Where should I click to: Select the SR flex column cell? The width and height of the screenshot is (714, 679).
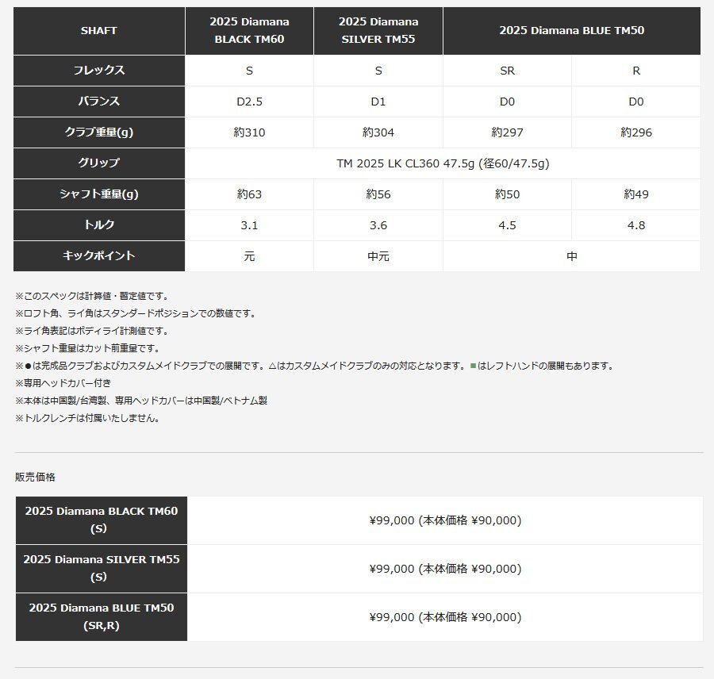[x=507, y=71]
